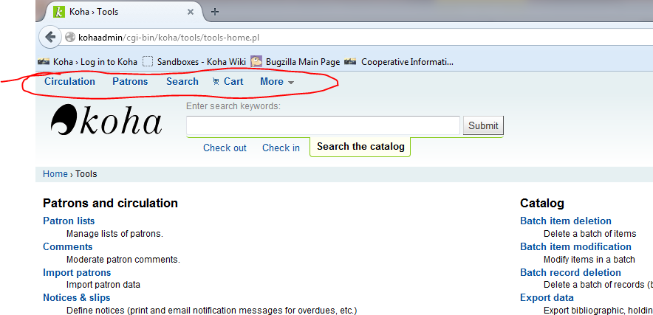
Task: Click the catalog search keywords field
Action: (x=323, y=126)
